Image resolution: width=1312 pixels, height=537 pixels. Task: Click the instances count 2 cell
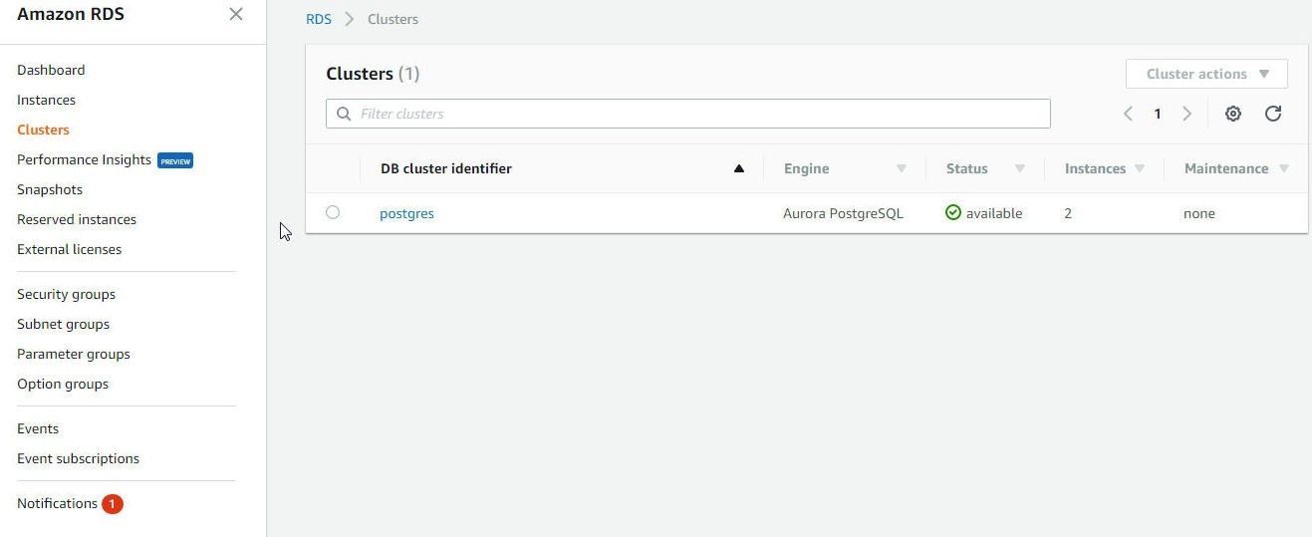click(x=1068, y=213)
